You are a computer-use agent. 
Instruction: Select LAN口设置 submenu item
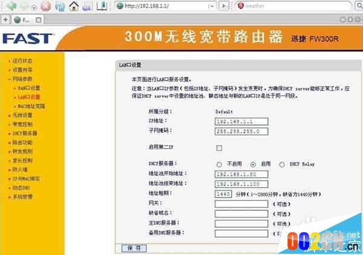pos(29,97)
